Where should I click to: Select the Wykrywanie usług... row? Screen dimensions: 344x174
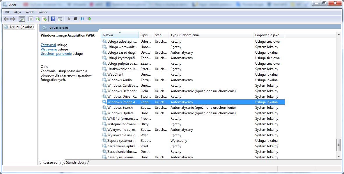pos(193,135)
